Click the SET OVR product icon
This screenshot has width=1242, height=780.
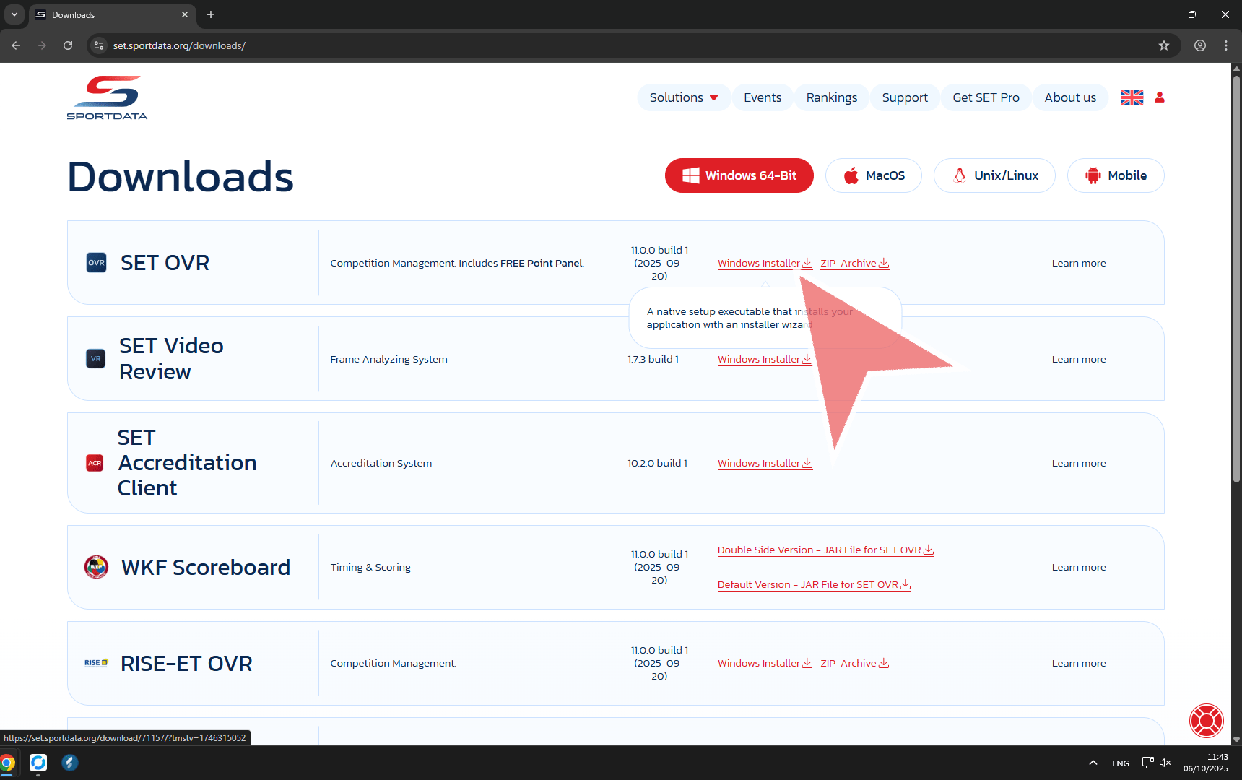click(x=96, y=263)
